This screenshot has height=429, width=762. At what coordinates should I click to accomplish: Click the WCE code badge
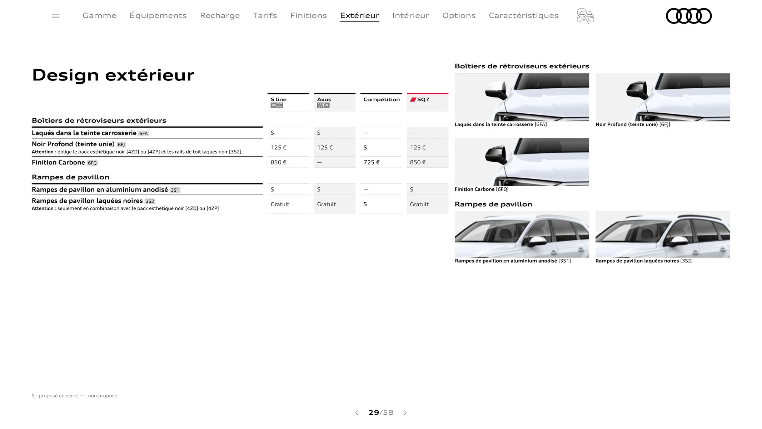[277, 105]
